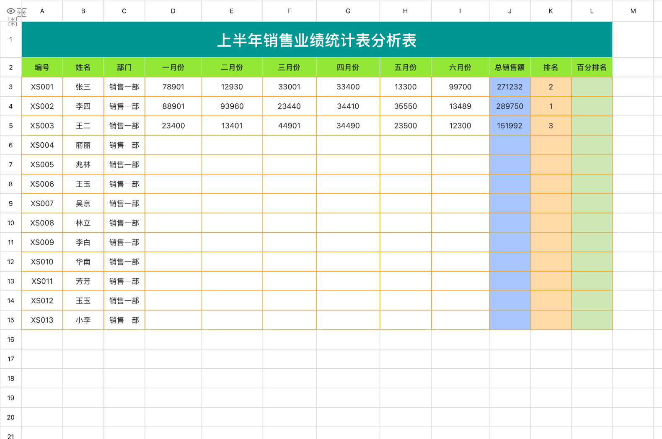Select column A header
The image size is (662, 439).
(42, 11)
